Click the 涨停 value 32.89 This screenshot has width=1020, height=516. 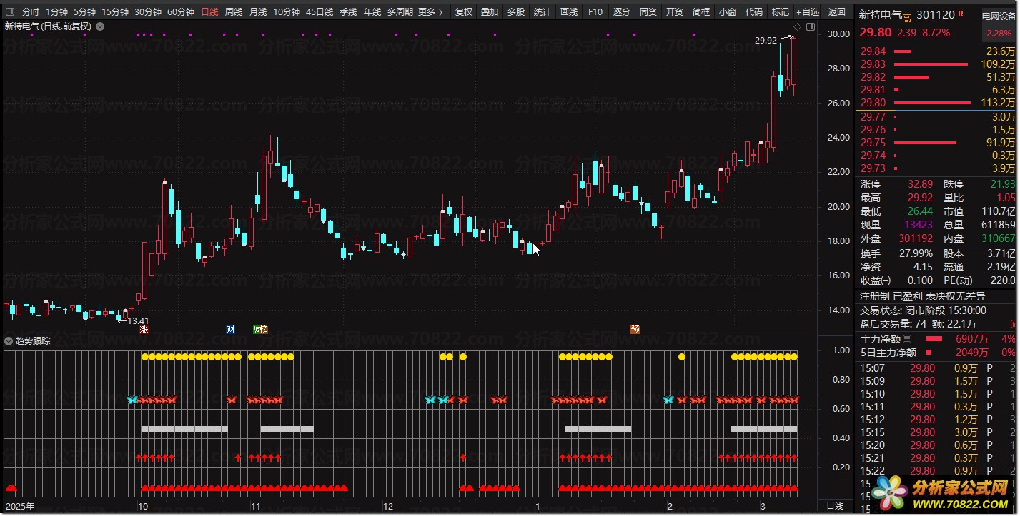tap(921, 184)
